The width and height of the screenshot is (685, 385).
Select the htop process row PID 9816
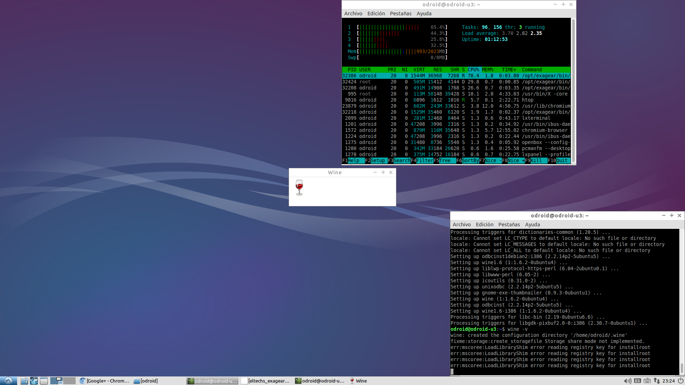pos(456,100)
